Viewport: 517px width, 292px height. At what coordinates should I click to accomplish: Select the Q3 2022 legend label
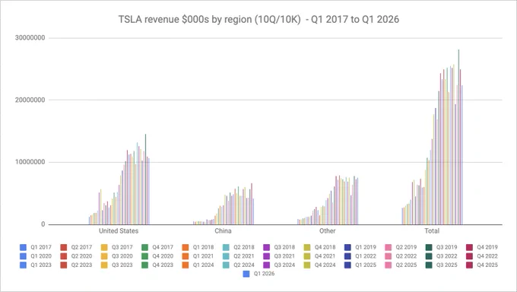(x=447, y=256)
